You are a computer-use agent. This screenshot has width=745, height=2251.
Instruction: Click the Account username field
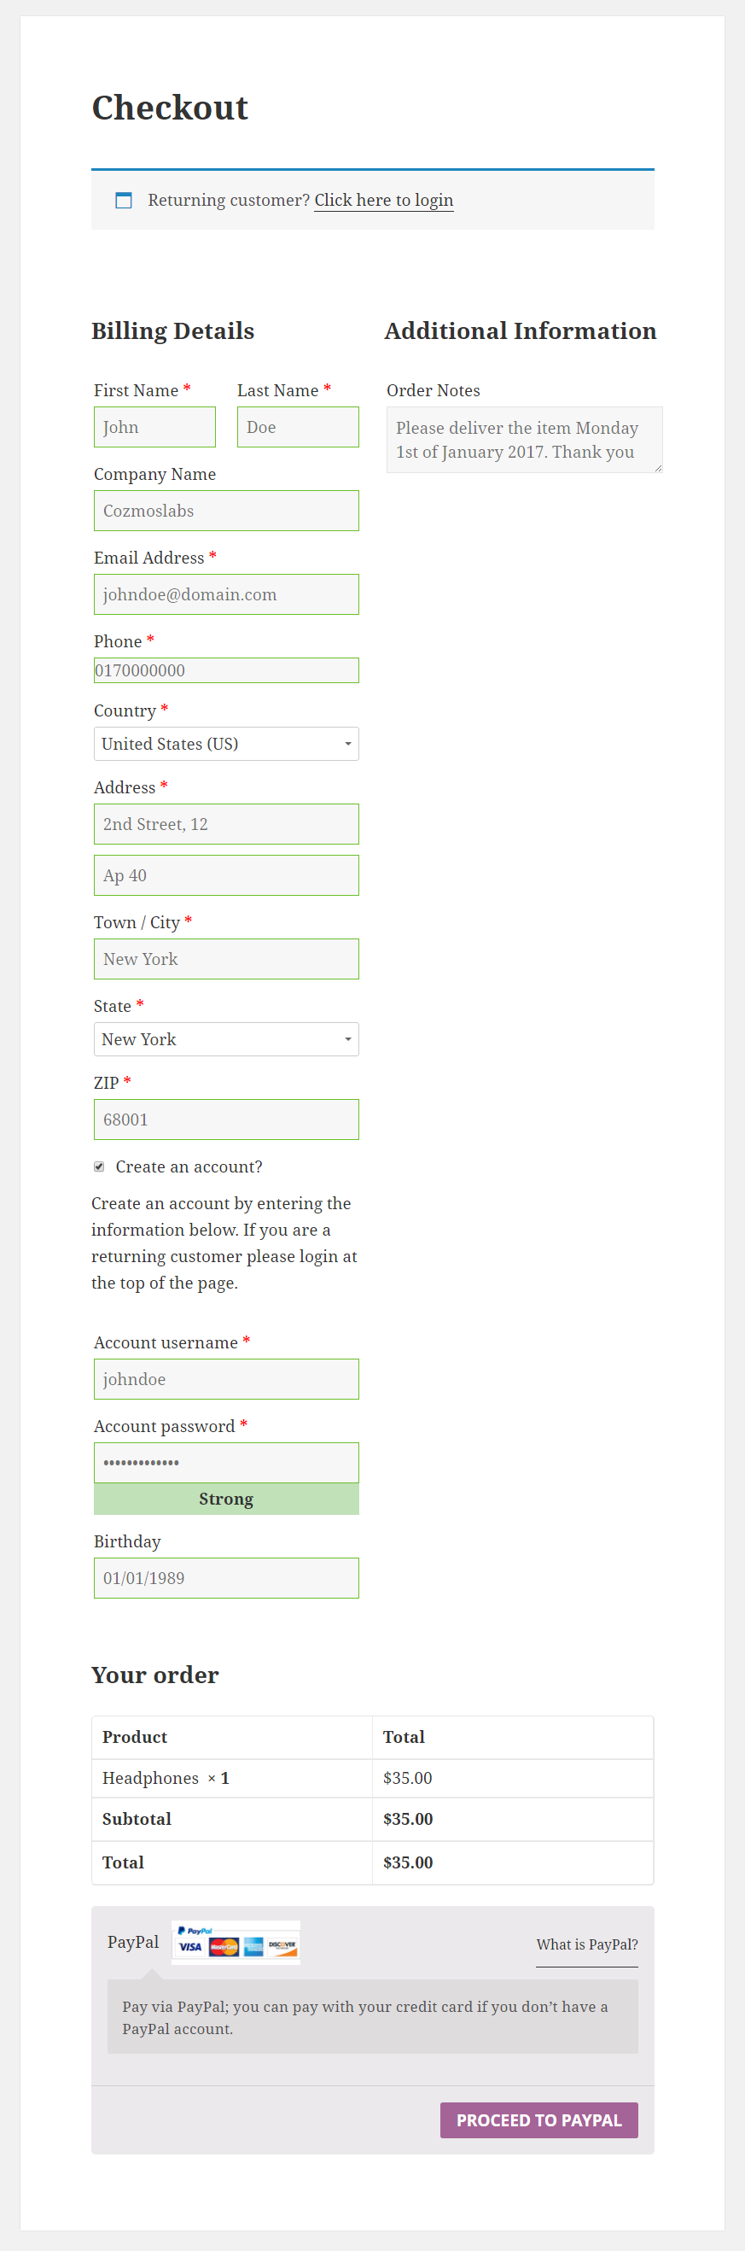point(226,1379)
